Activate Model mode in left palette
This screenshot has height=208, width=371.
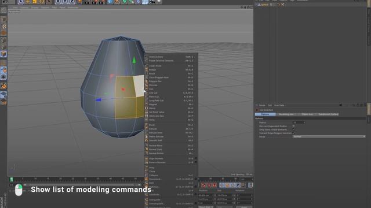[3, 19]
